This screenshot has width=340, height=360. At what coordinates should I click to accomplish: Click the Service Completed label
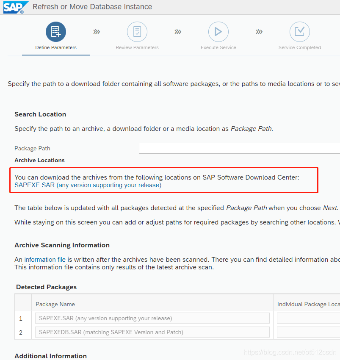coord(300,47)
